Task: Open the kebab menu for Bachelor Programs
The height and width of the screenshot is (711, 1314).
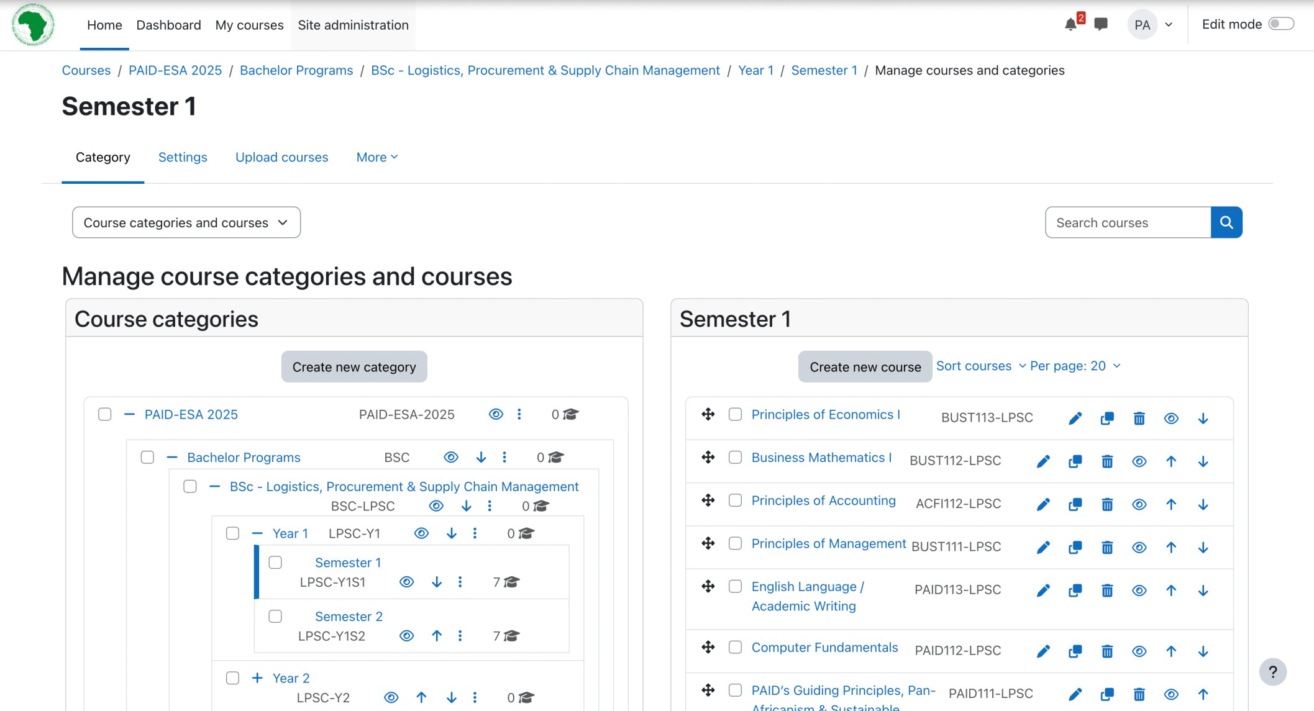Action: (504, 457)
